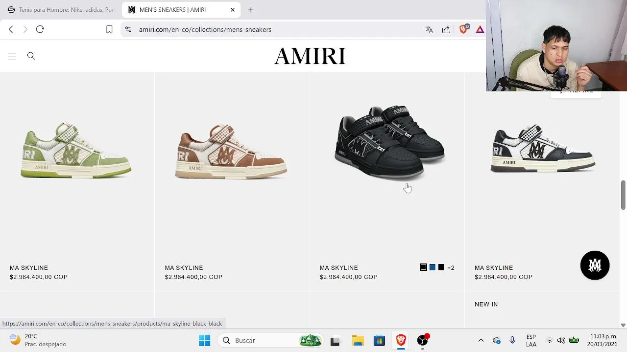Open the volume speaker tray icon

point(561,340)
